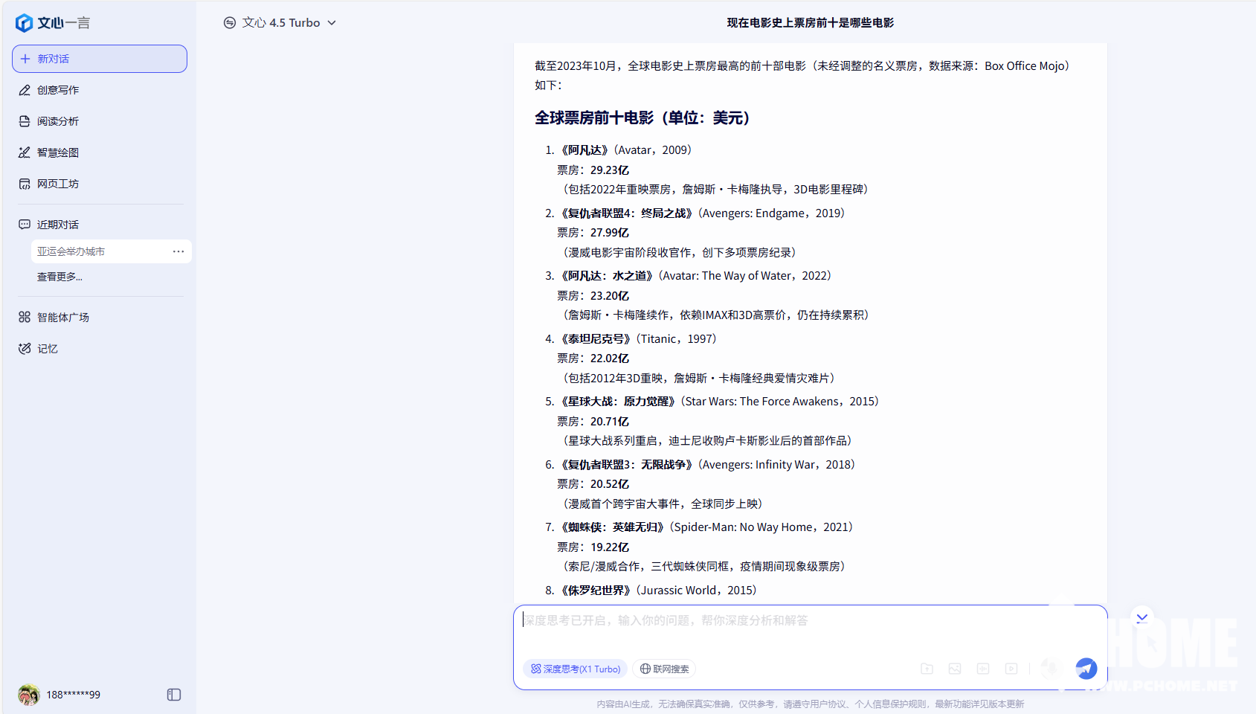Collapse the left sidebar panel
Viewport: 1256px width, 714px height.
click(x=174, y=695)
